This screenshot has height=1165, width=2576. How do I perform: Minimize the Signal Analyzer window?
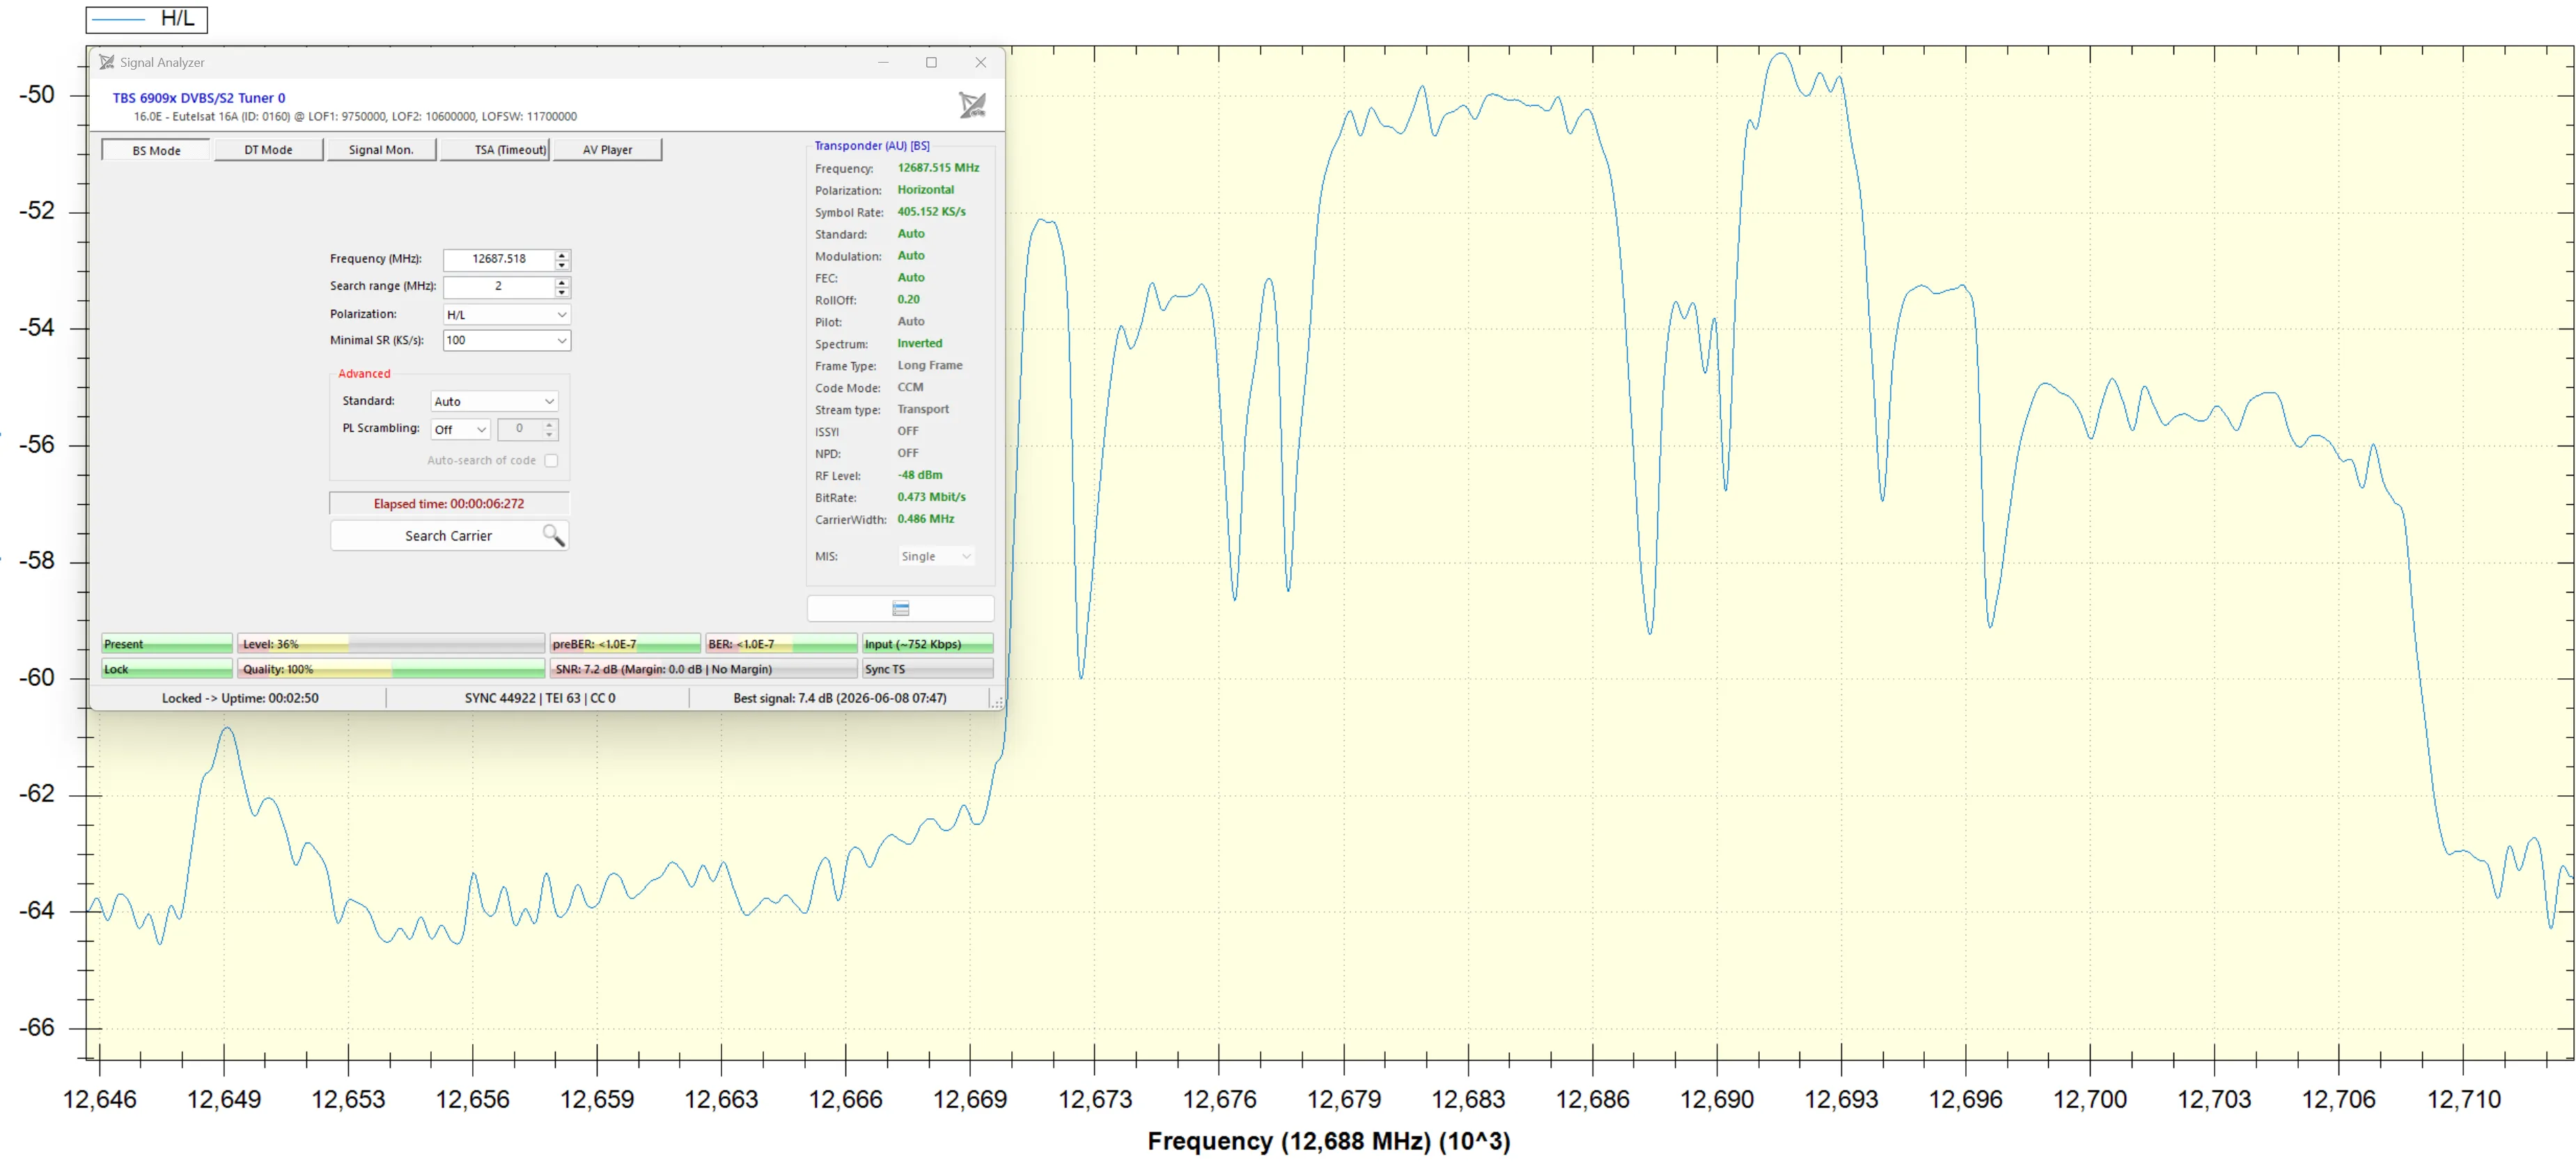pos(883,62)
